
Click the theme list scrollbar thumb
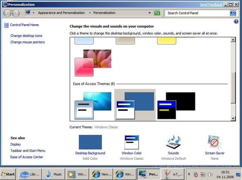pos(233,88)
